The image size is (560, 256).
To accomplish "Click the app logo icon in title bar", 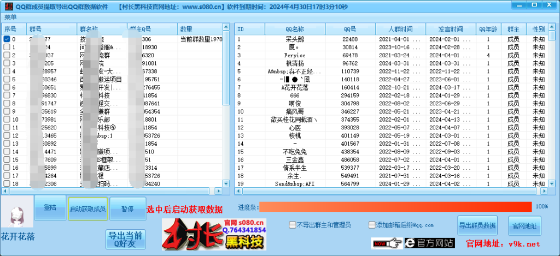I will 6,7.
